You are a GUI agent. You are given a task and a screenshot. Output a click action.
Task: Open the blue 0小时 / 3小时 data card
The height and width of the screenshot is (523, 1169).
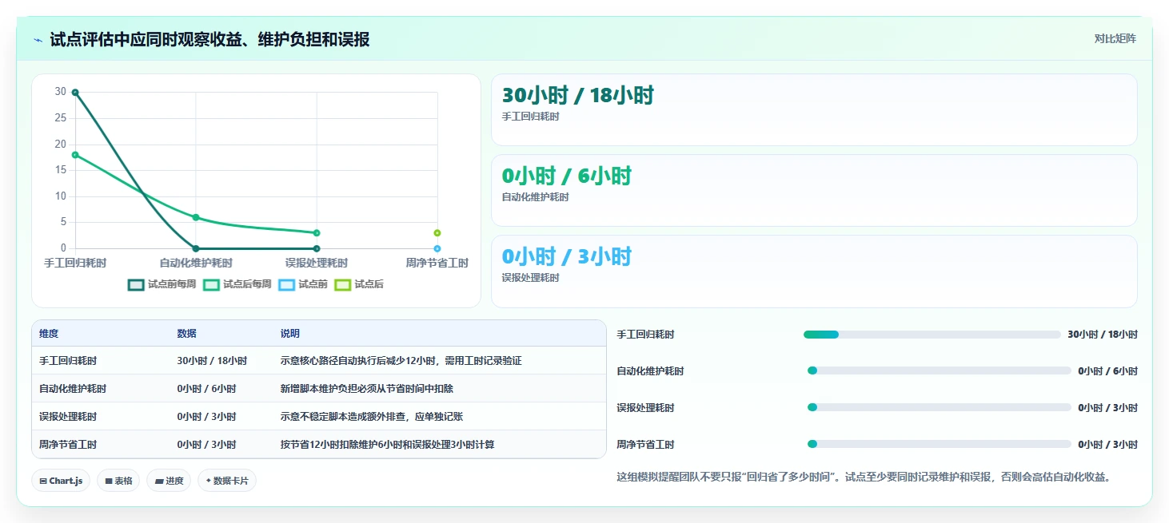(x=814, y=271)
